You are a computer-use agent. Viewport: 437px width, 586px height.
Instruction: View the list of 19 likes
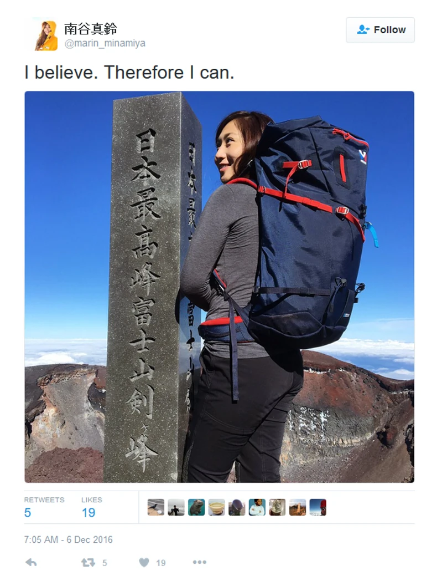(91, 507)
